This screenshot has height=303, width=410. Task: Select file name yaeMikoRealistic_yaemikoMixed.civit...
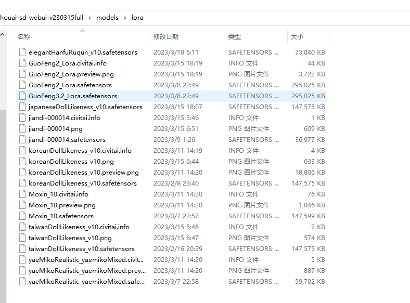point(86,260)
